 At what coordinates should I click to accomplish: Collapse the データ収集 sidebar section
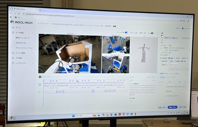[x=33, y=33]
